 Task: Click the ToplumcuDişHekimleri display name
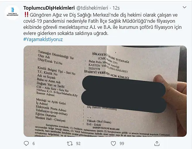49,8
